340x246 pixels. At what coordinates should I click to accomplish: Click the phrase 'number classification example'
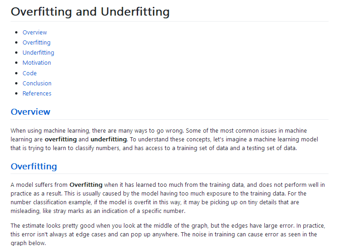50,201
